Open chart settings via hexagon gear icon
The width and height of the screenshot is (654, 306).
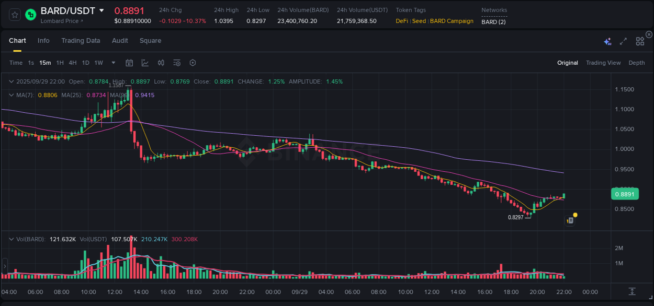pos(193,62)
